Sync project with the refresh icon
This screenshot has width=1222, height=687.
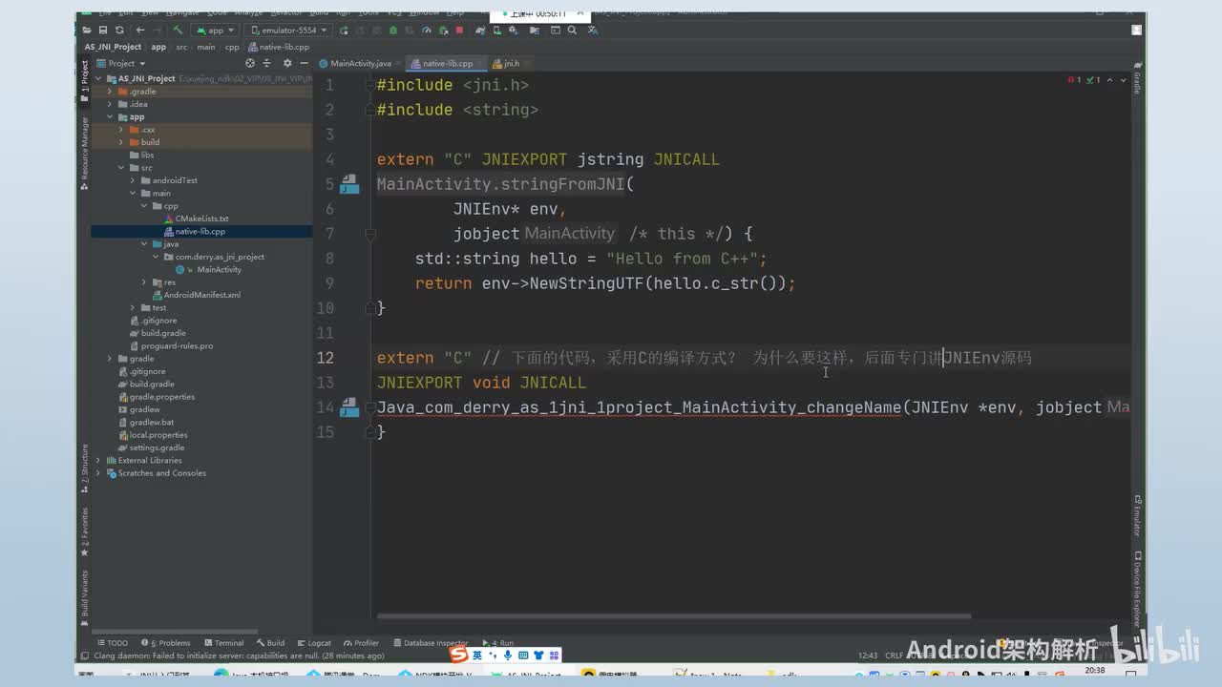coord(120,31)
